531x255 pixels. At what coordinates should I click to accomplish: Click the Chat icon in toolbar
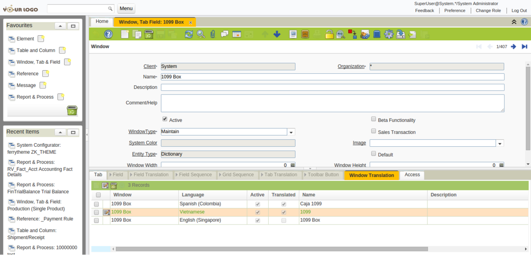click(225, 34)
